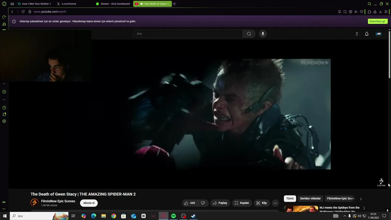Click the YouTube create upload icon

coord(356,34)
